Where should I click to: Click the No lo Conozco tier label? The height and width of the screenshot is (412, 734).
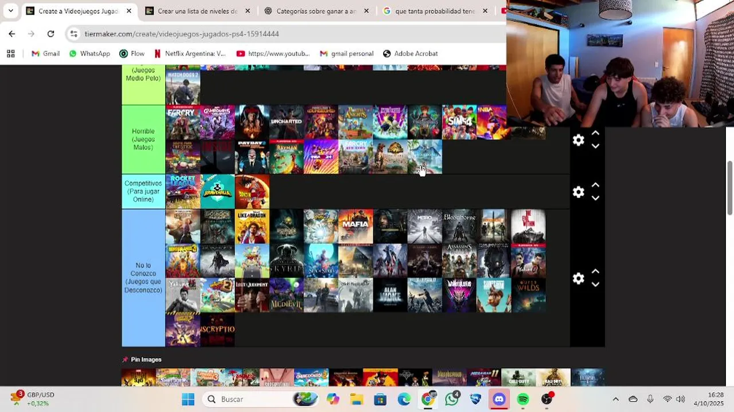143,278
